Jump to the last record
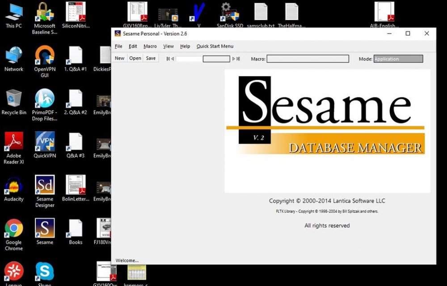The image size is (447, 286). click(x=237, y=58)
